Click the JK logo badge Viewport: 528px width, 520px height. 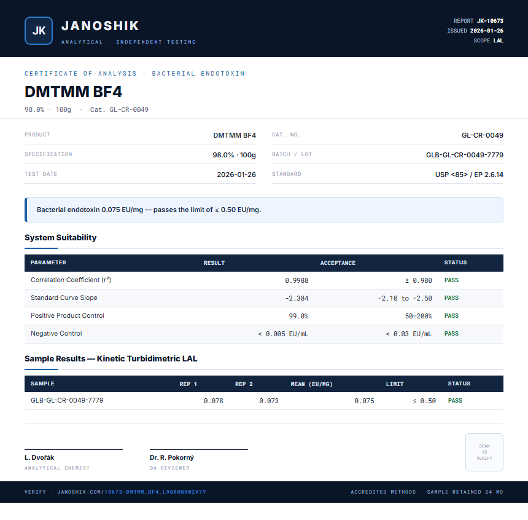[x=39, y=31]
